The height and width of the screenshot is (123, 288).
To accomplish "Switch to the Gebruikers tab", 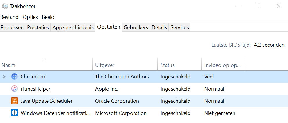I will [136, 27].
